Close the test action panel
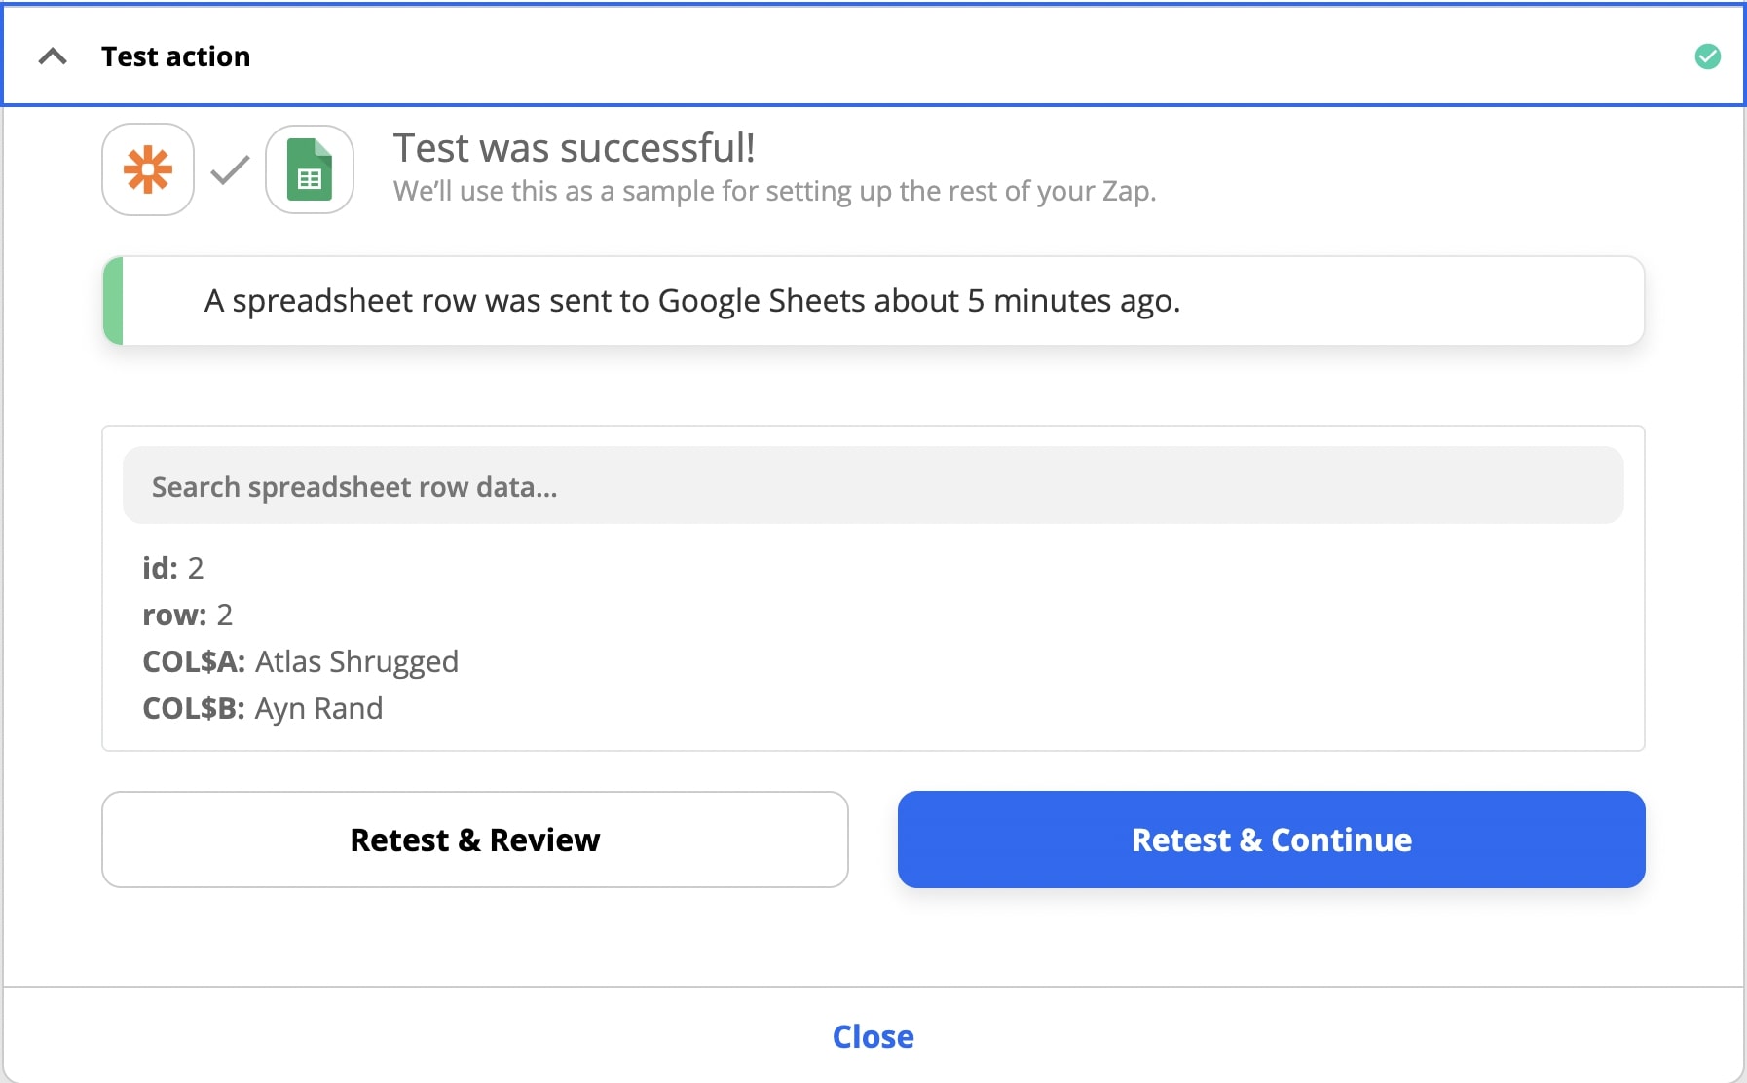The width and height of the screenshot is (1747, 1083). coord(873,1036)
